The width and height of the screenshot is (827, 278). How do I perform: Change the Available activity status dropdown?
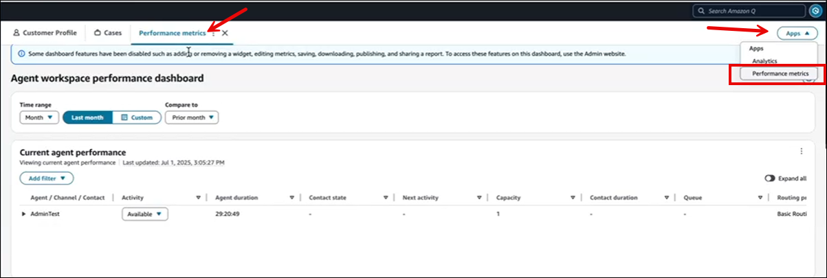tap(145, 214)
